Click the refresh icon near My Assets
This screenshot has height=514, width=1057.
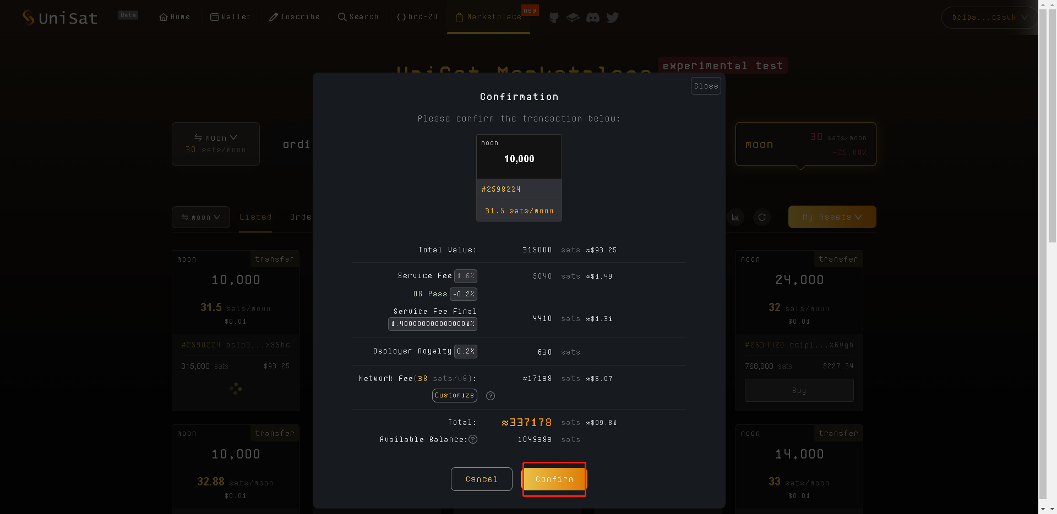[x=762, y=217]
